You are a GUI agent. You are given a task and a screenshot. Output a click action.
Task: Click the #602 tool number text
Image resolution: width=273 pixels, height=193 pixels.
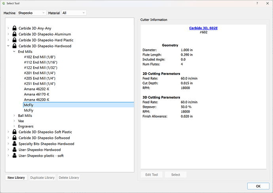(x=203, y=32)
